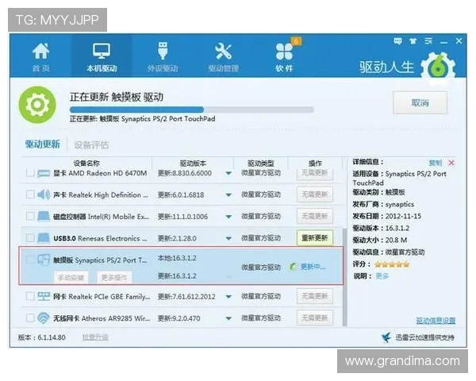Open the 外设驱动 USB tab
Screen dimensions: 476x381
(x=163, y=57)
